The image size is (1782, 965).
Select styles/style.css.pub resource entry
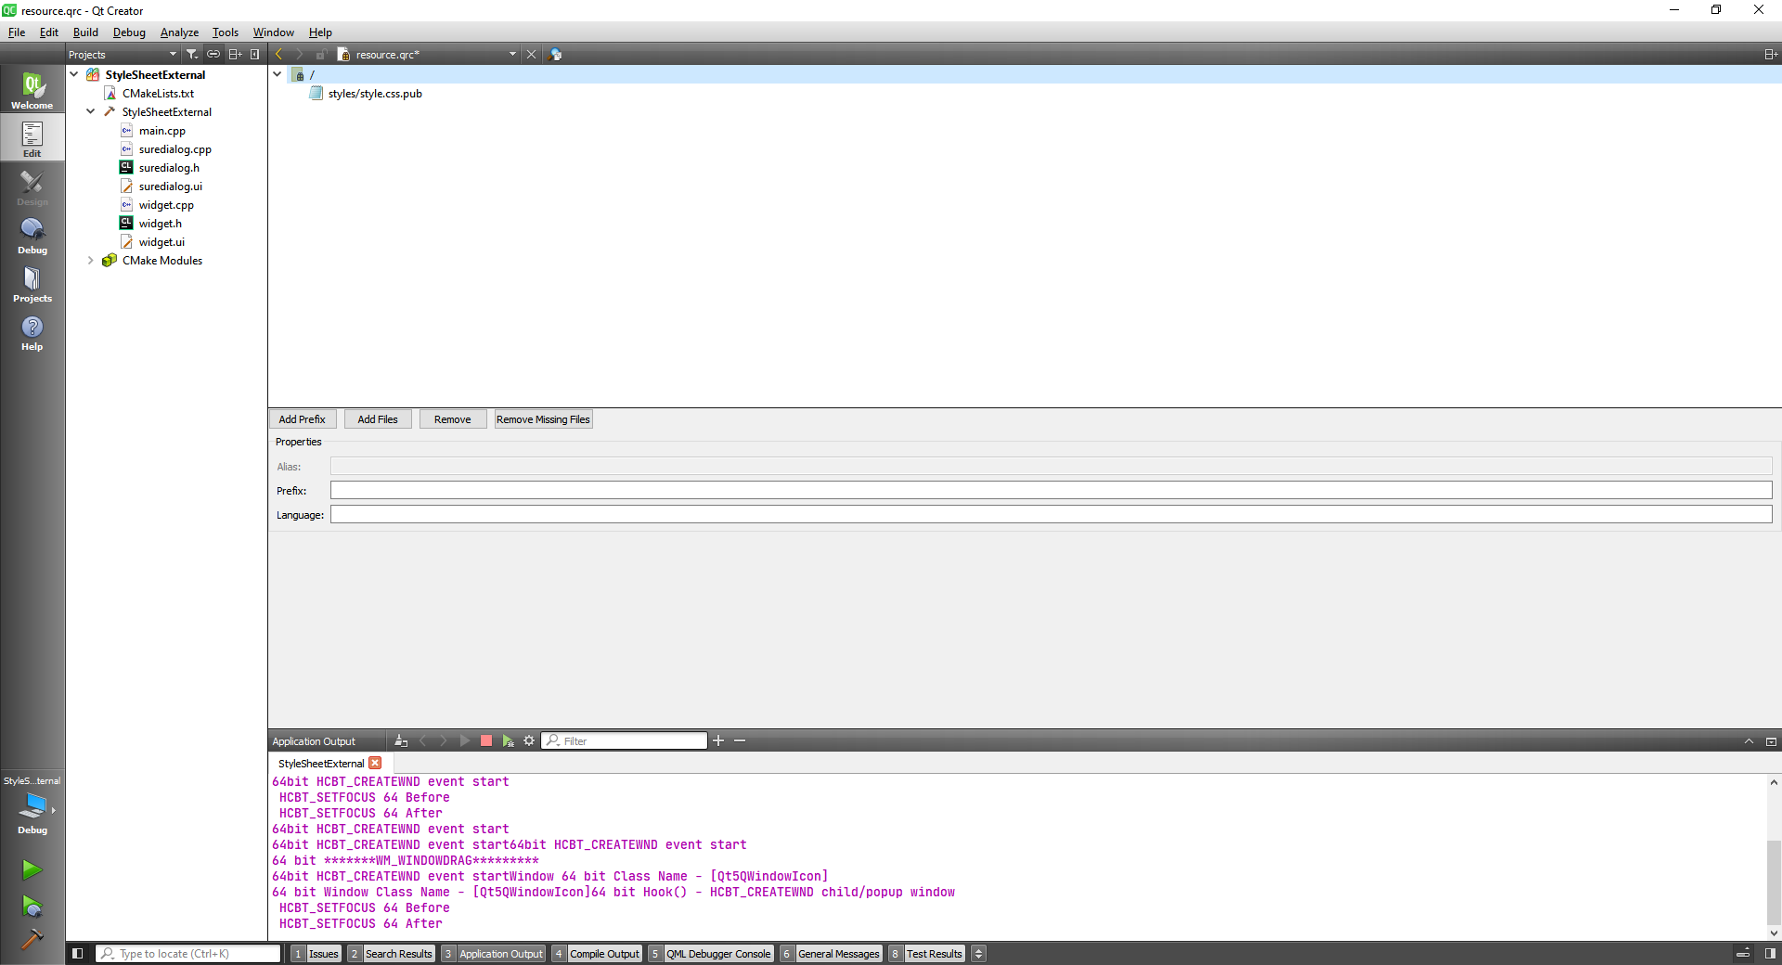[375, 93]
